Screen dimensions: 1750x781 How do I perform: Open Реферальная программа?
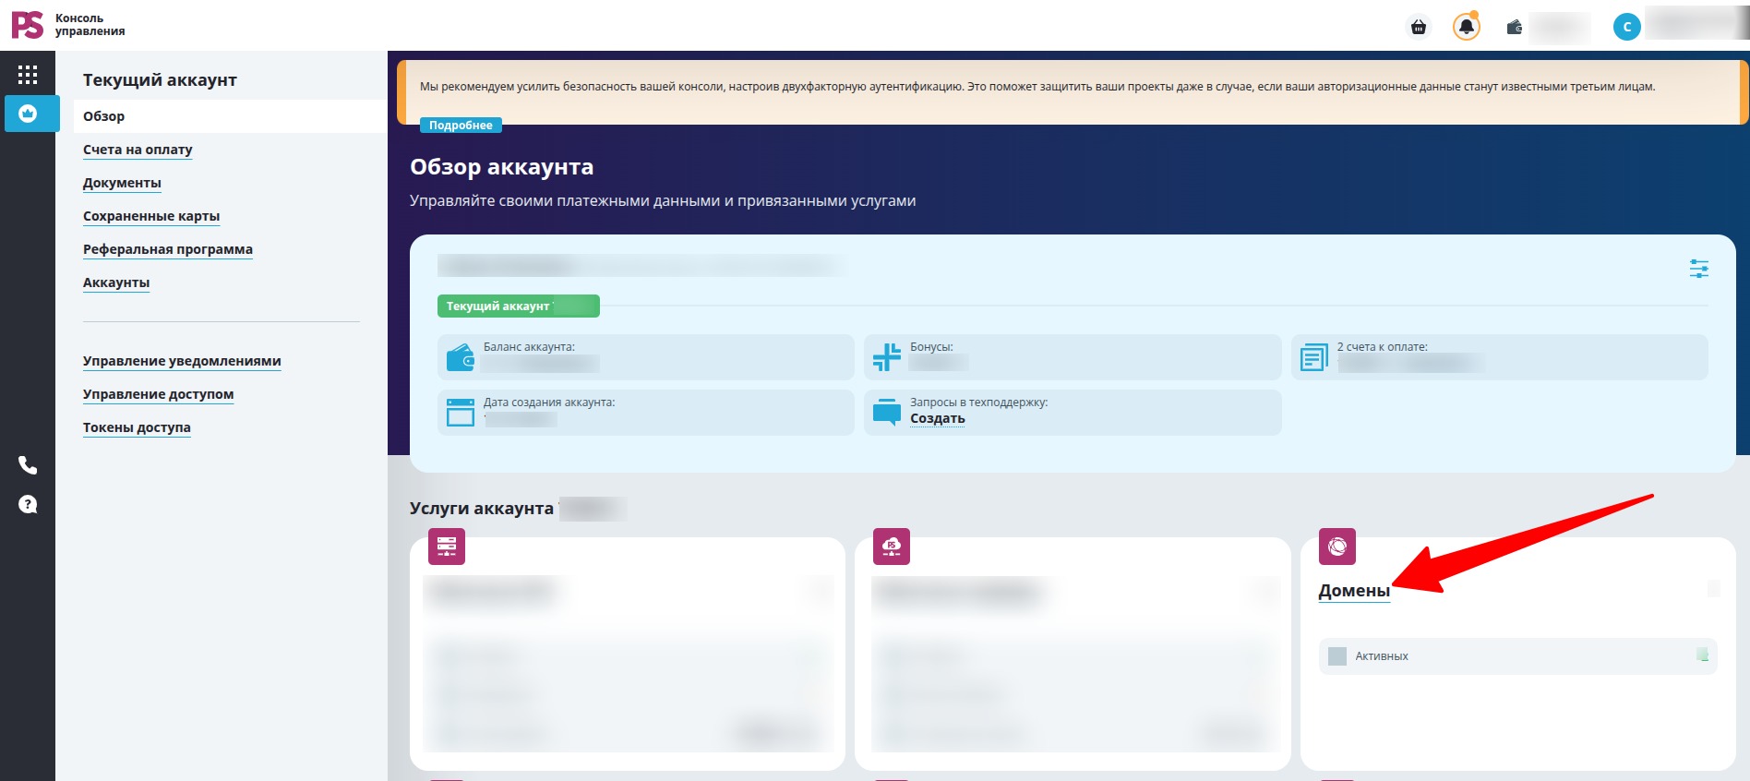[168, 249]
